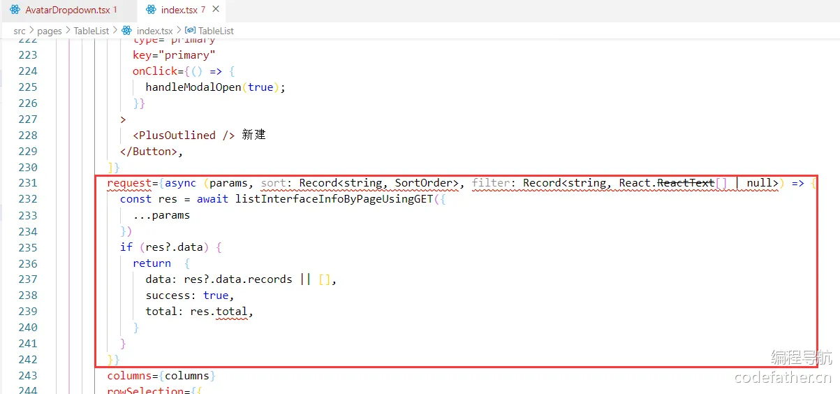840x394 pixels.
Task: Click the await keyword on line 232
Action: click(x=212, y=199)
